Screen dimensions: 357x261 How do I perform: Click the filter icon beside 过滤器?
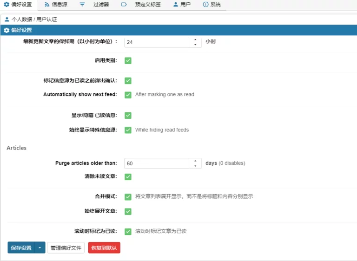point(82,5)
